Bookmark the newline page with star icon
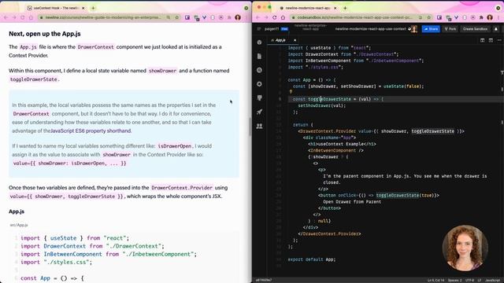The width and height of the screenshot is (504, 283). point(176,17)
